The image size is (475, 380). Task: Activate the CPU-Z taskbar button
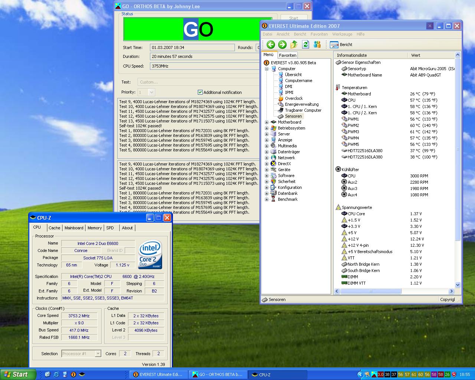278,375
